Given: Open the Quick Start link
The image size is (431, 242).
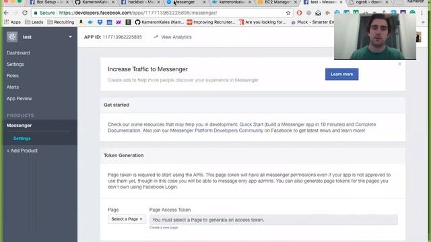Looking at the screenshot, I should click(251, 124).
